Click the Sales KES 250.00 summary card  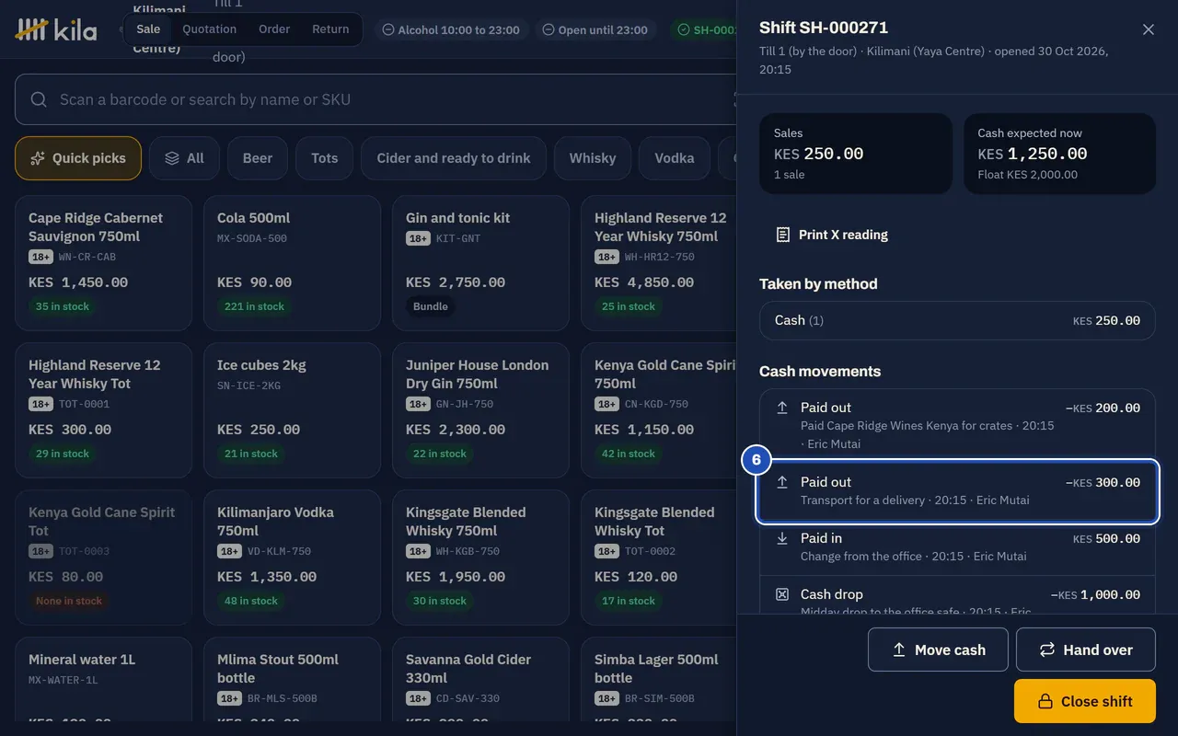(x=856, y=154)
